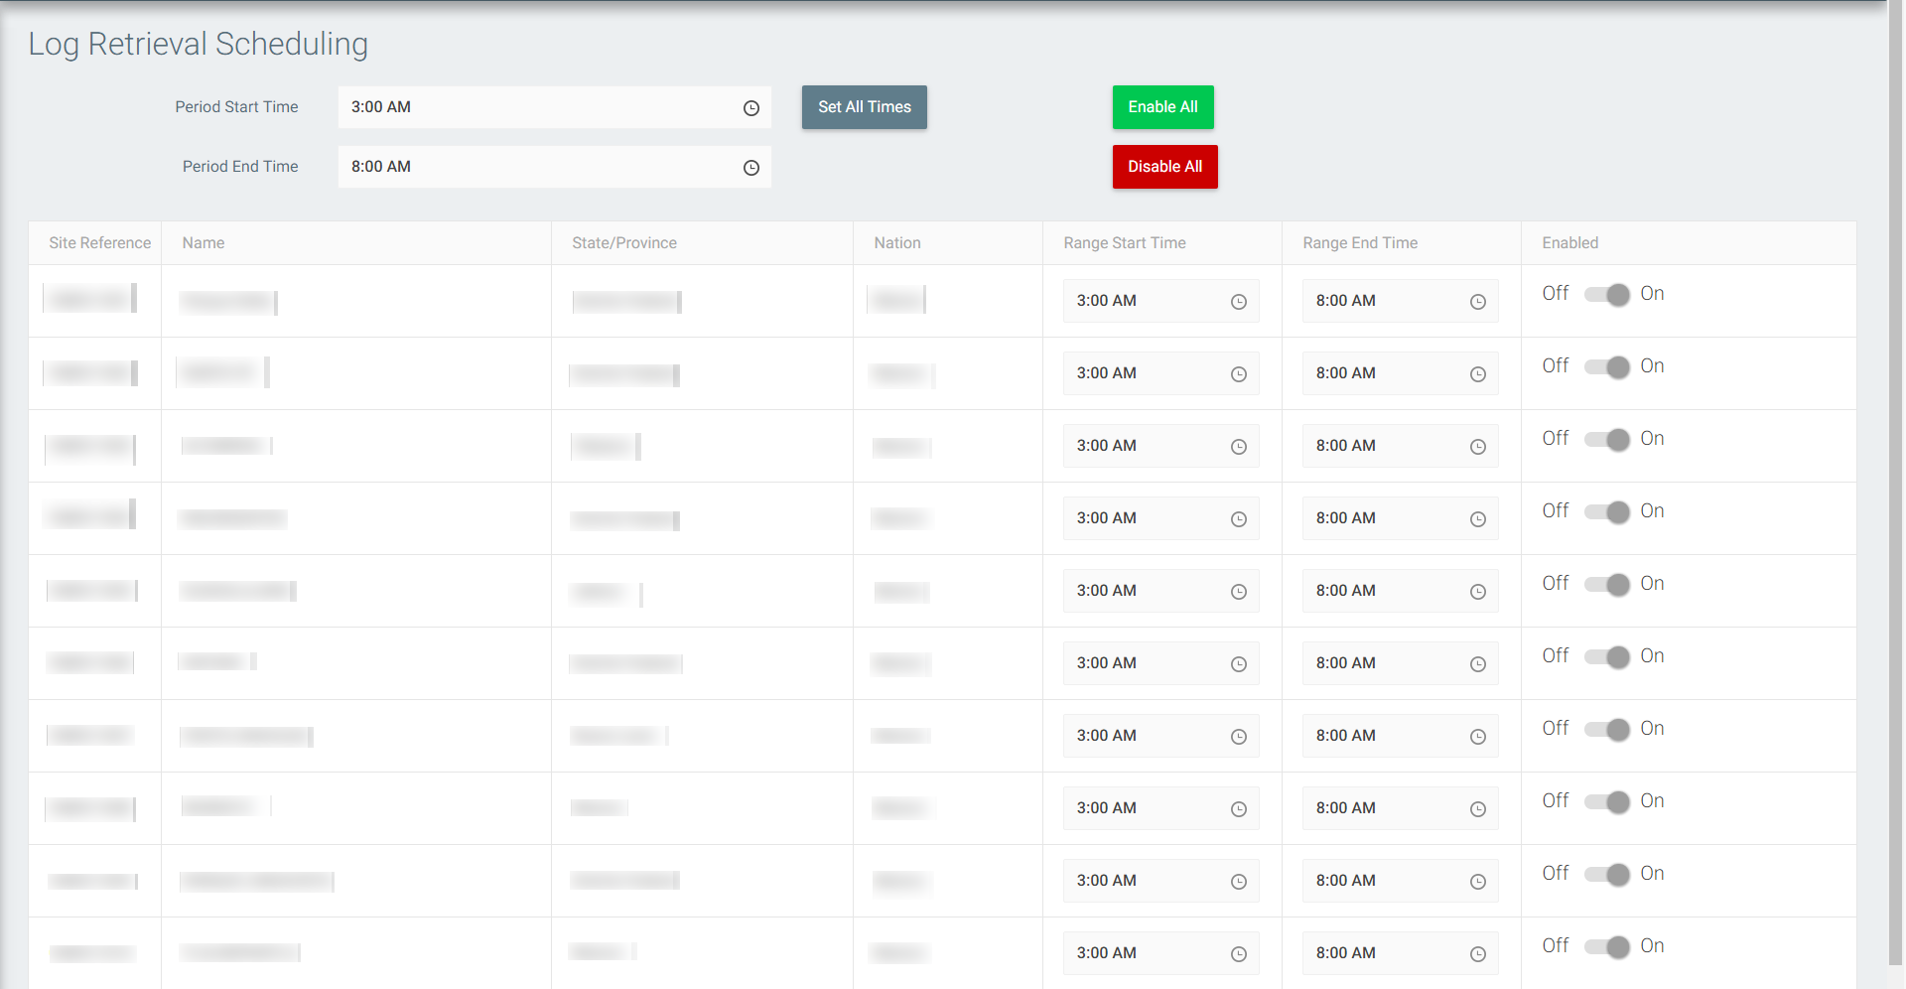Toggle the Enabled switch in fourth row
1906x989 pixels.
(1606, 512)
